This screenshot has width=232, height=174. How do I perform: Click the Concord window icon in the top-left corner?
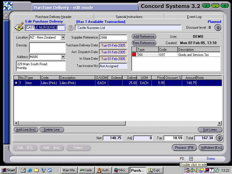click(x=7, y=6)
